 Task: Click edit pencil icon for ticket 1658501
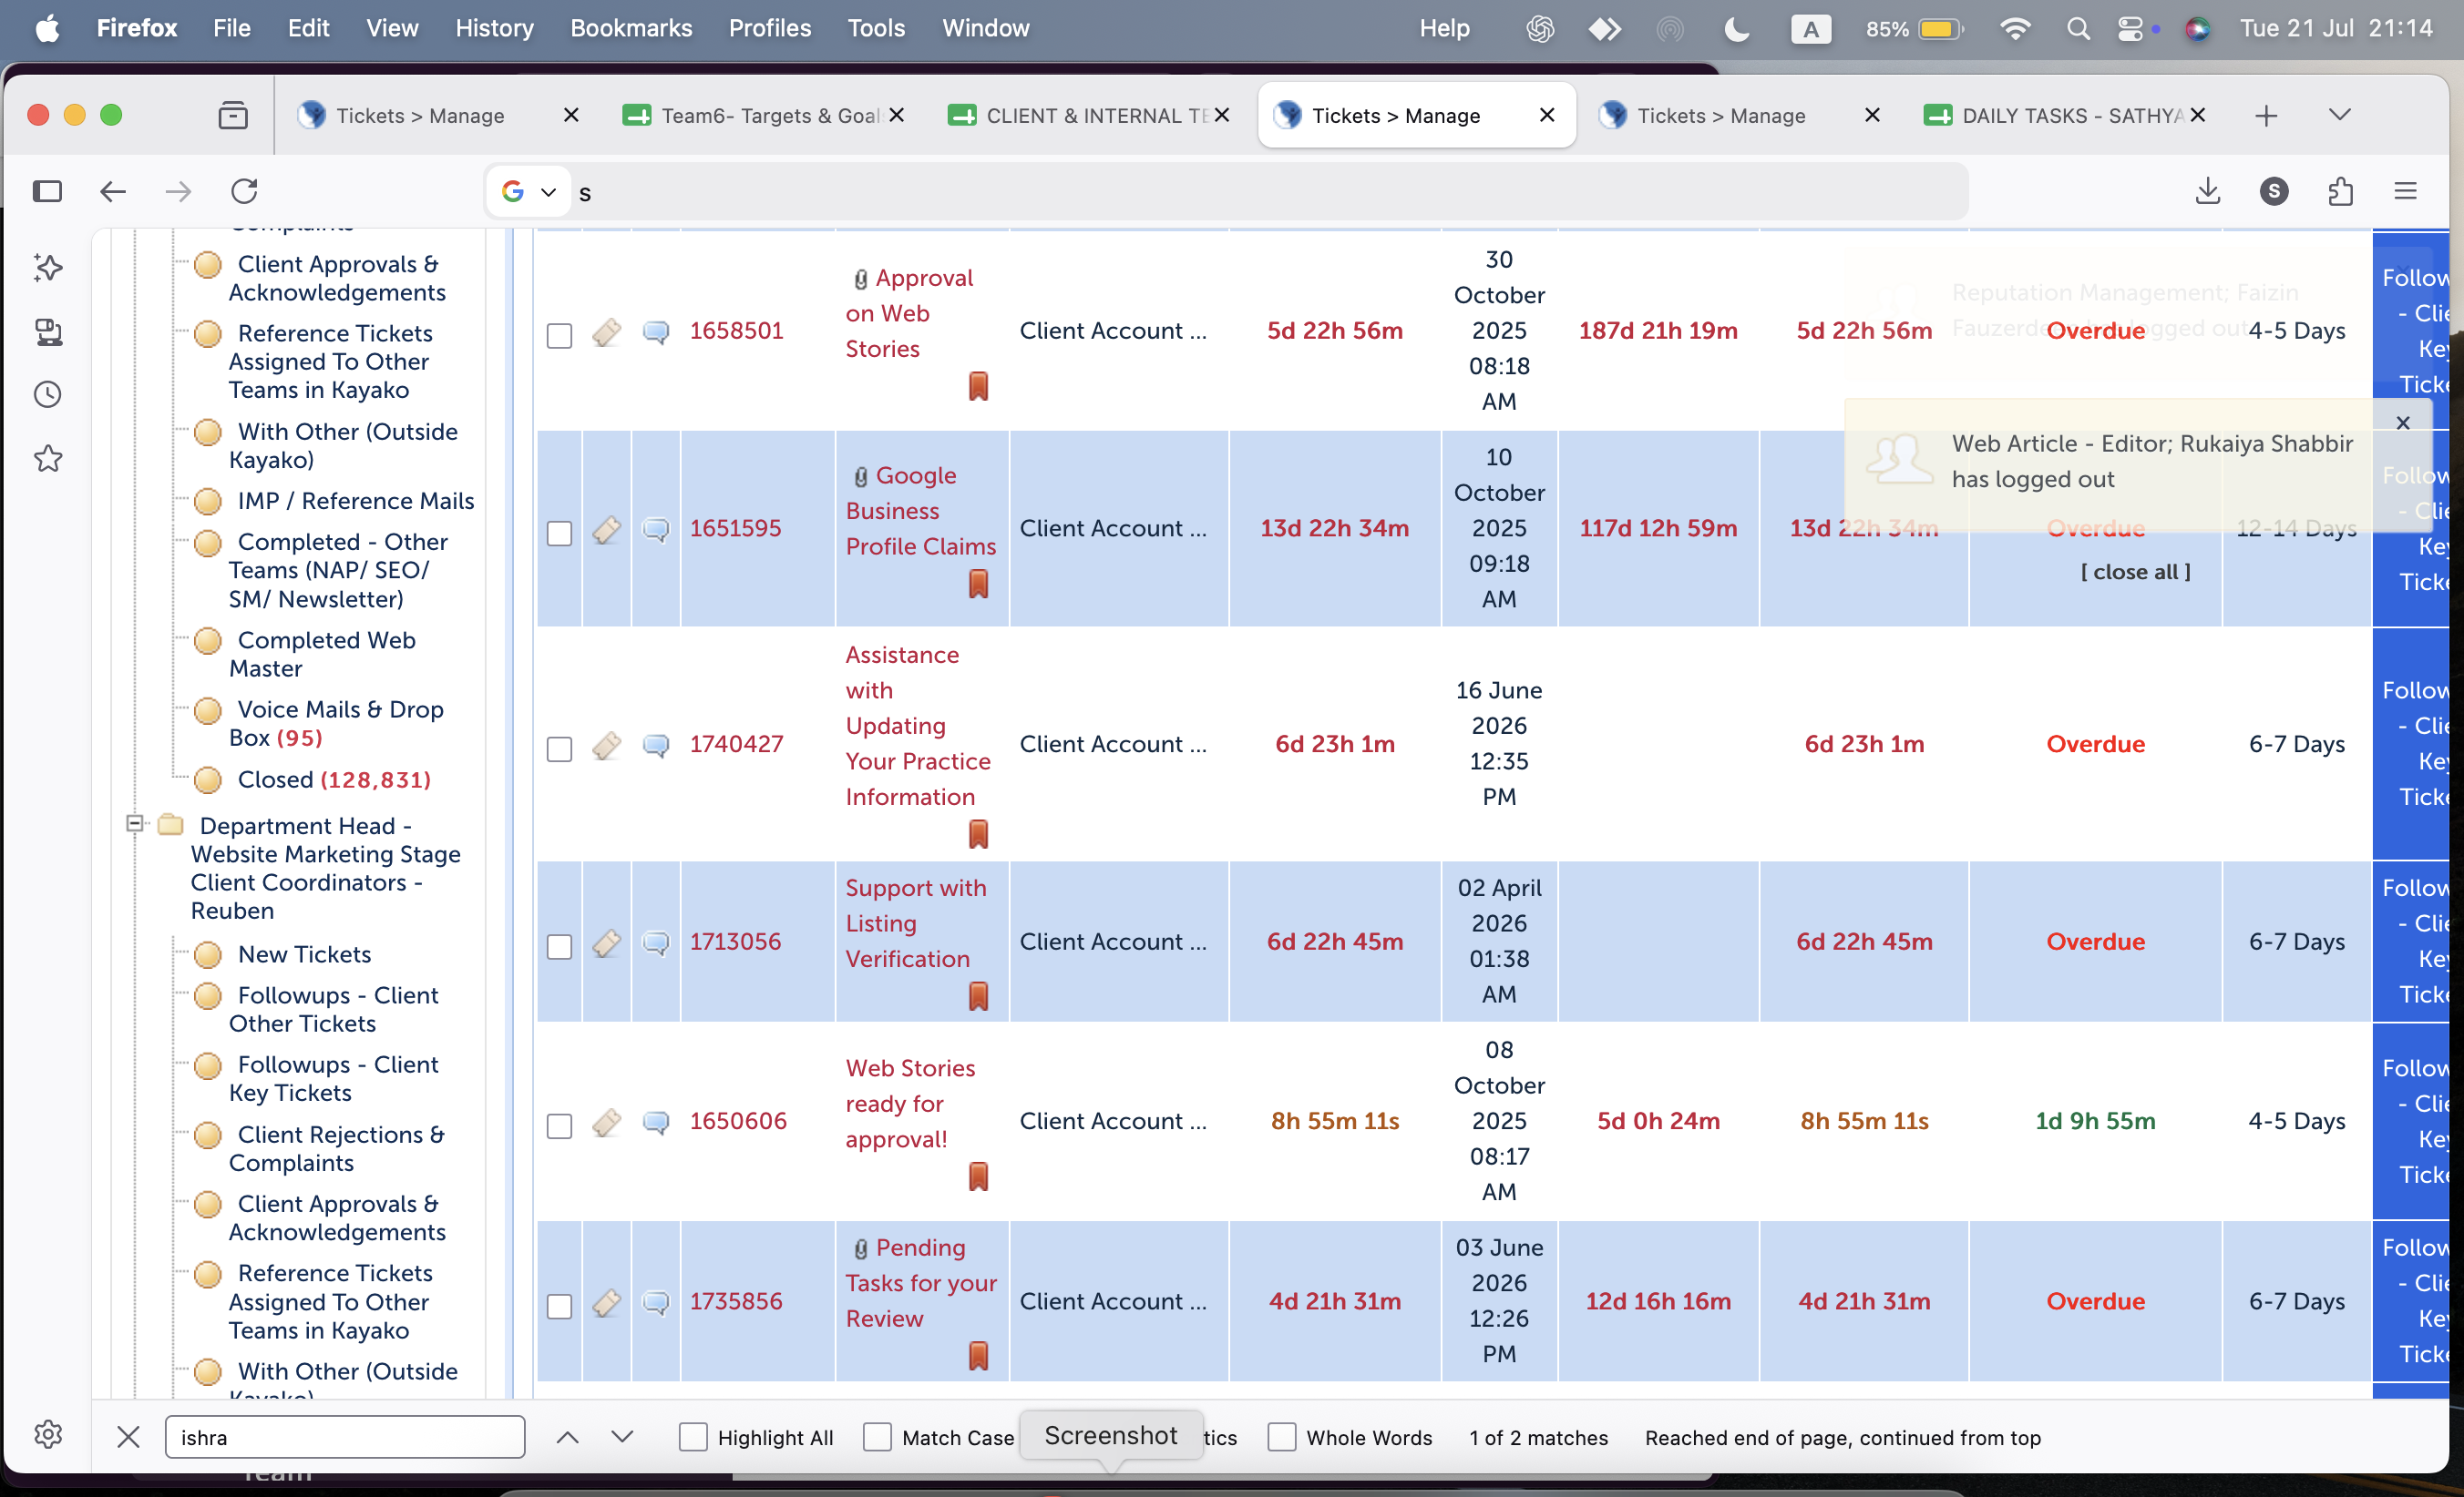coord(606,331)
